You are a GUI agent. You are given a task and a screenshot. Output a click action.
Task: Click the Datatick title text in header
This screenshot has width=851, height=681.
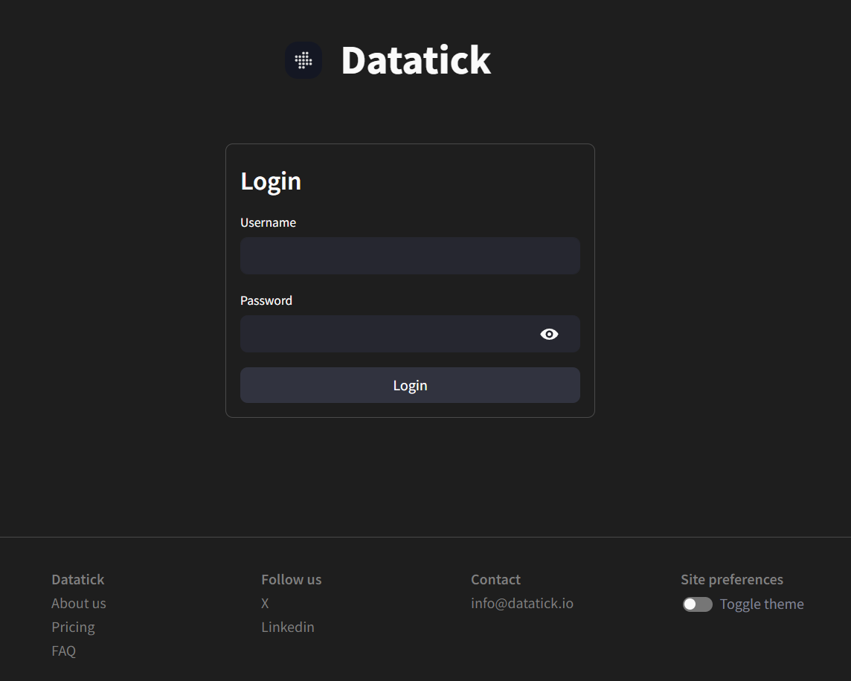coord(416,60)
